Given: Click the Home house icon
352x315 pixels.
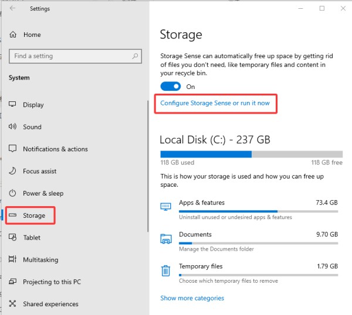Looking at the screenshot, I should (x=13, y=35).
